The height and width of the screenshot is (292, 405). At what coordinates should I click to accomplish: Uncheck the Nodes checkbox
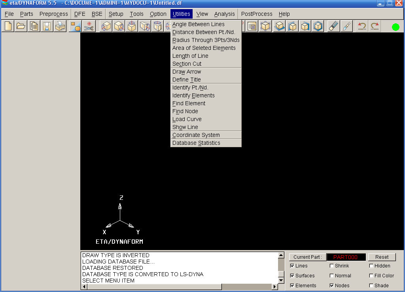(332, 286)
